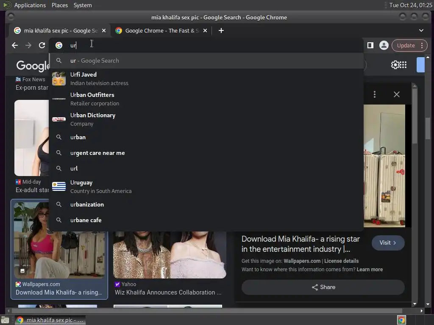Click the preview panel scrollbar
The image size is (434, 325).
click(x=415, y=116)
